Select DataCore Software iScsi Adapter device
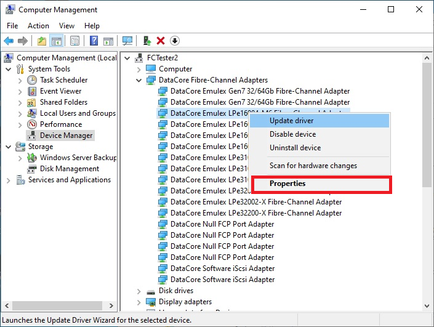 [222, 268]
